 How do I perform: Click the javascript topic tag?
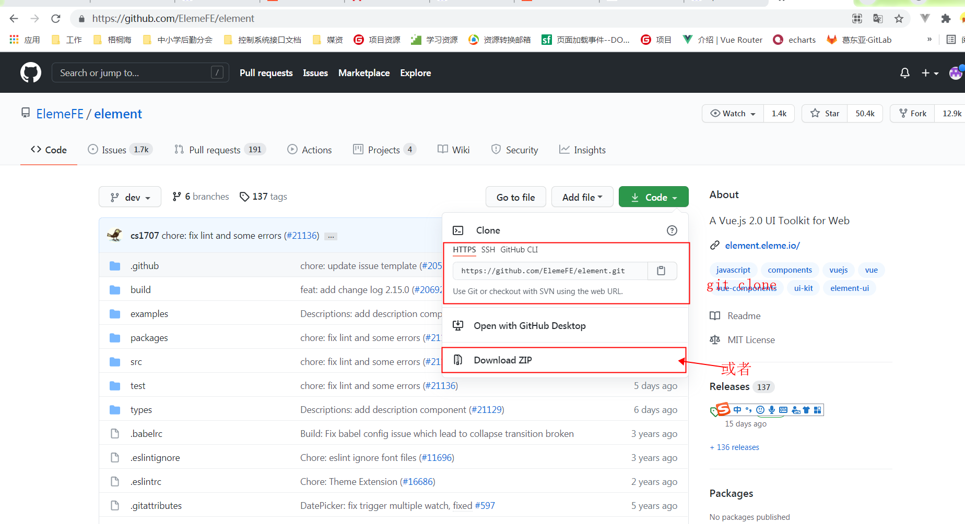click(733, 270)
